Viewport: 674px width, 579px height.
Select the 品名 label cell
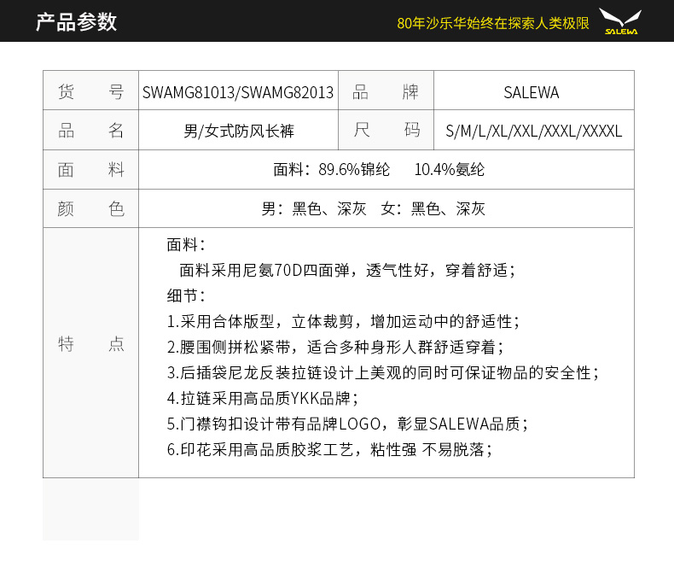click(90, 130)
